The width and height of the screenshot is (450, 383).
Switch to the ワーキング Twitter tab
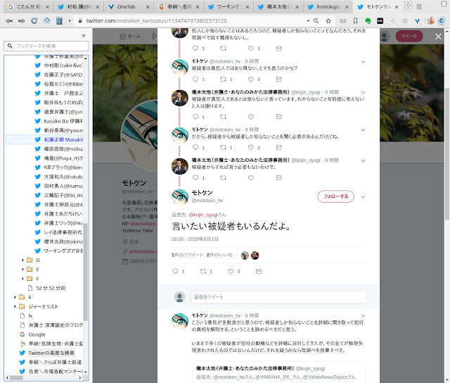click(229, 6)
